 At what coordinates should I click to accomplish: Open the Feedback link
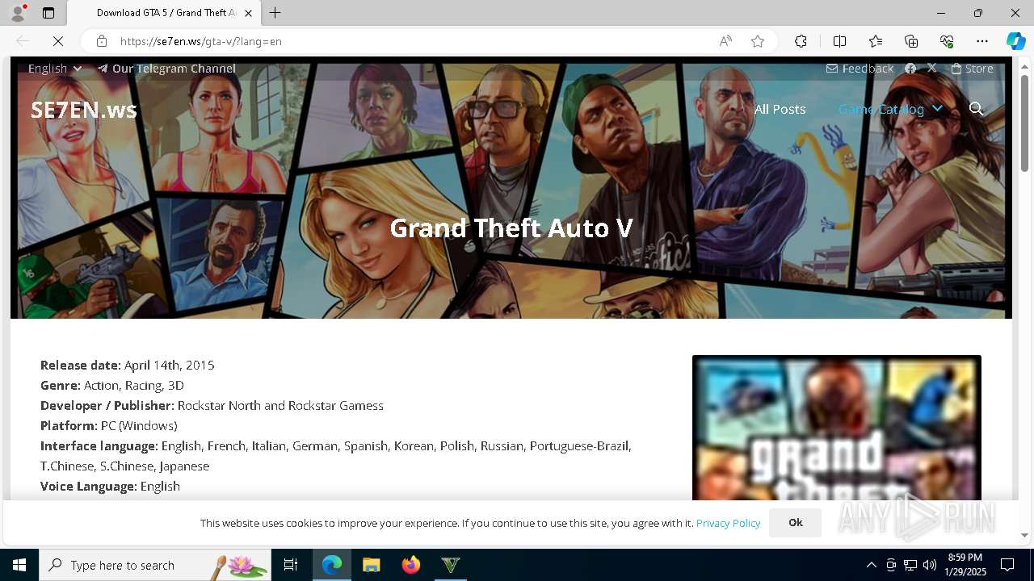(860, 69)
